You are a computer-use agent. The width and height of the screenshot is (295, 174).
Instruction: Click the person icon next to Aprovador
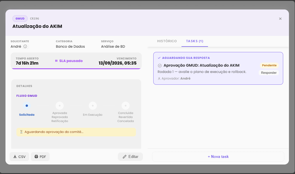click(x=159, y=79)
